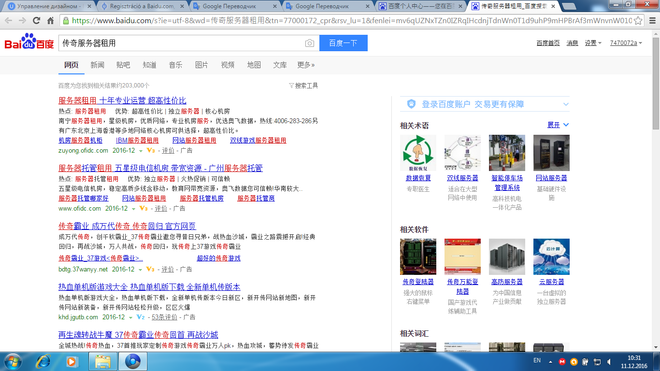Open 数据恢复 thumbnail image
The height and width of the screenshot is (371, 660).
pyautogui.click(x=418, y=153)
